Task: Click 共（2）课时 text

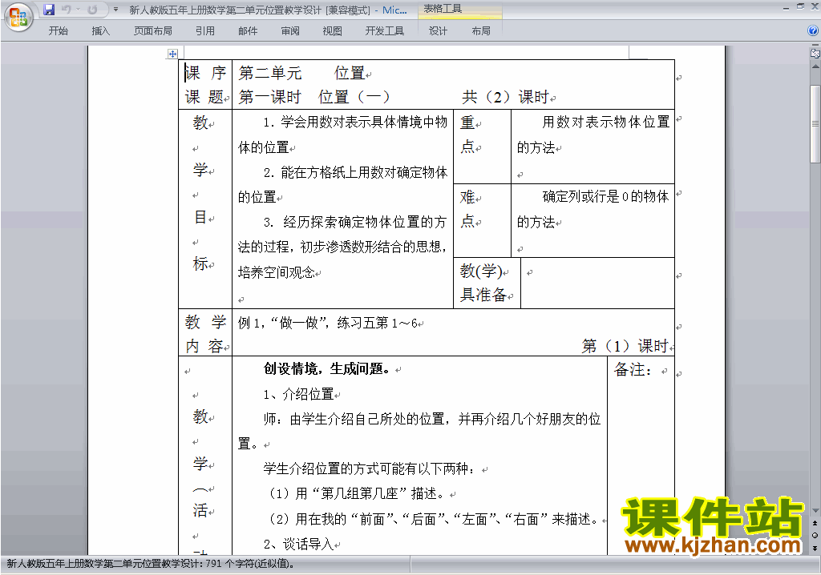Action: pyautogui.click(x=506, y=97)
